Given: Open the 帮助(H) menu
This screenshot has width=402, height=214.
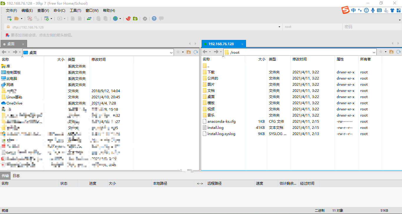Looking at the screenshot, I should (109, 10).
